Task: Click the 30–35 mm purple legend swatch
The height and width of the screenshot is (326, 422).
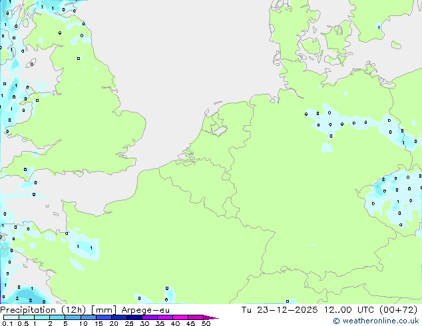Action: [x=149, y=317]
